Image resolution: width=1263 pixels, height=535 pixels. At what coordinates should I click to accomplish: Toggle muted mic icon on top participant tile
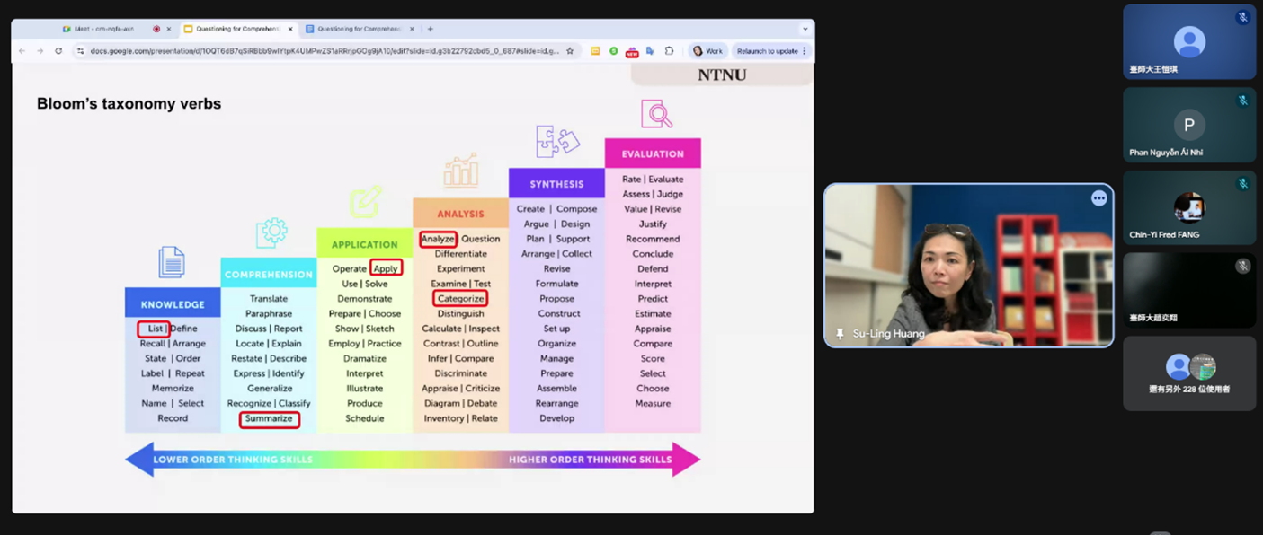click(1242, 17)
